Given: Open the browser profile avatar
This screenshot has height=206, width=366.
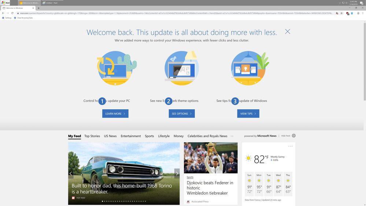Looking at the screenshot, I should 358,13.
